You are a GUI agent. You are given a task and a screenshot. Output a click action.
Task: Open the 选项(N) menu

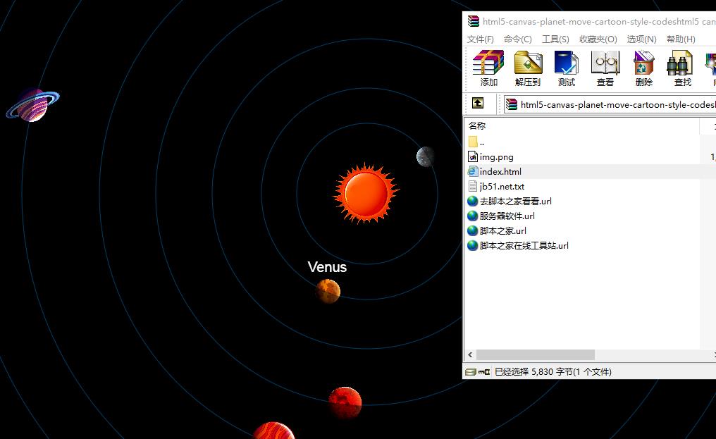tap(641, 39)
